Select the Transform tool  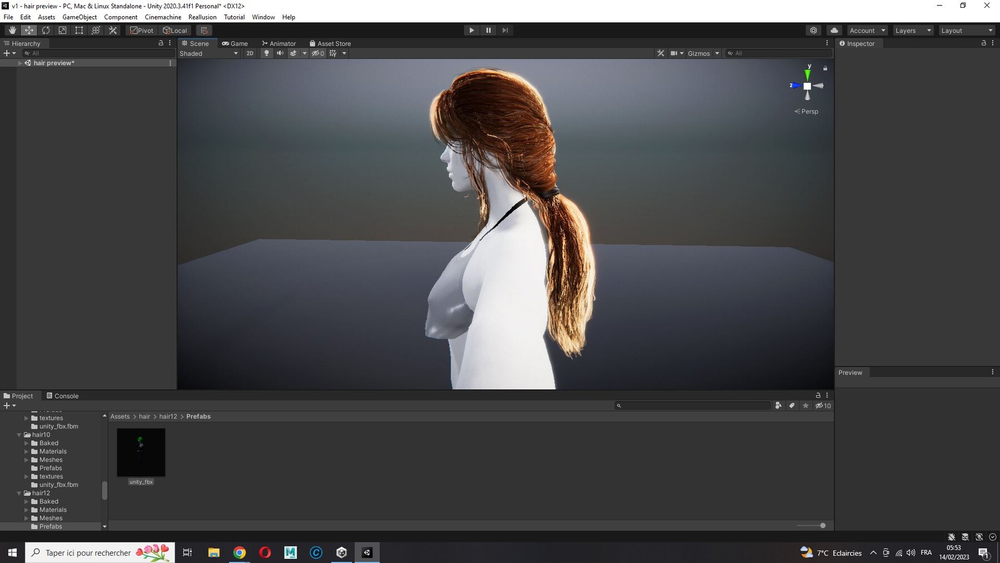[x=96, y=31]
